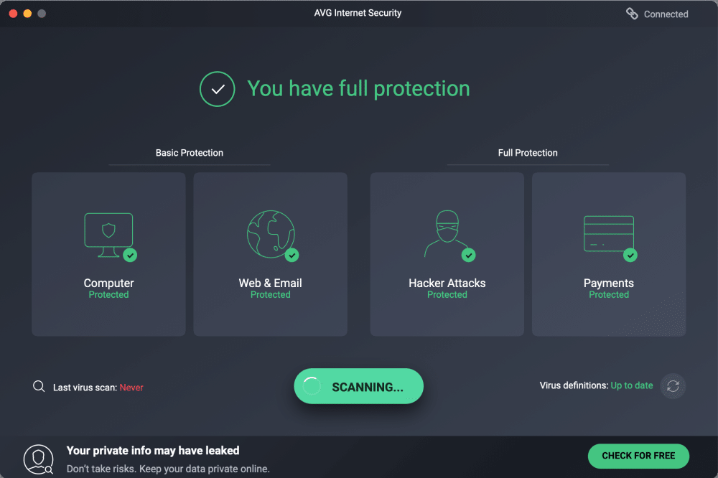Click the green check badge on Payments tile
This screenshot has height=478, width=718.
(x=630, y=255)
